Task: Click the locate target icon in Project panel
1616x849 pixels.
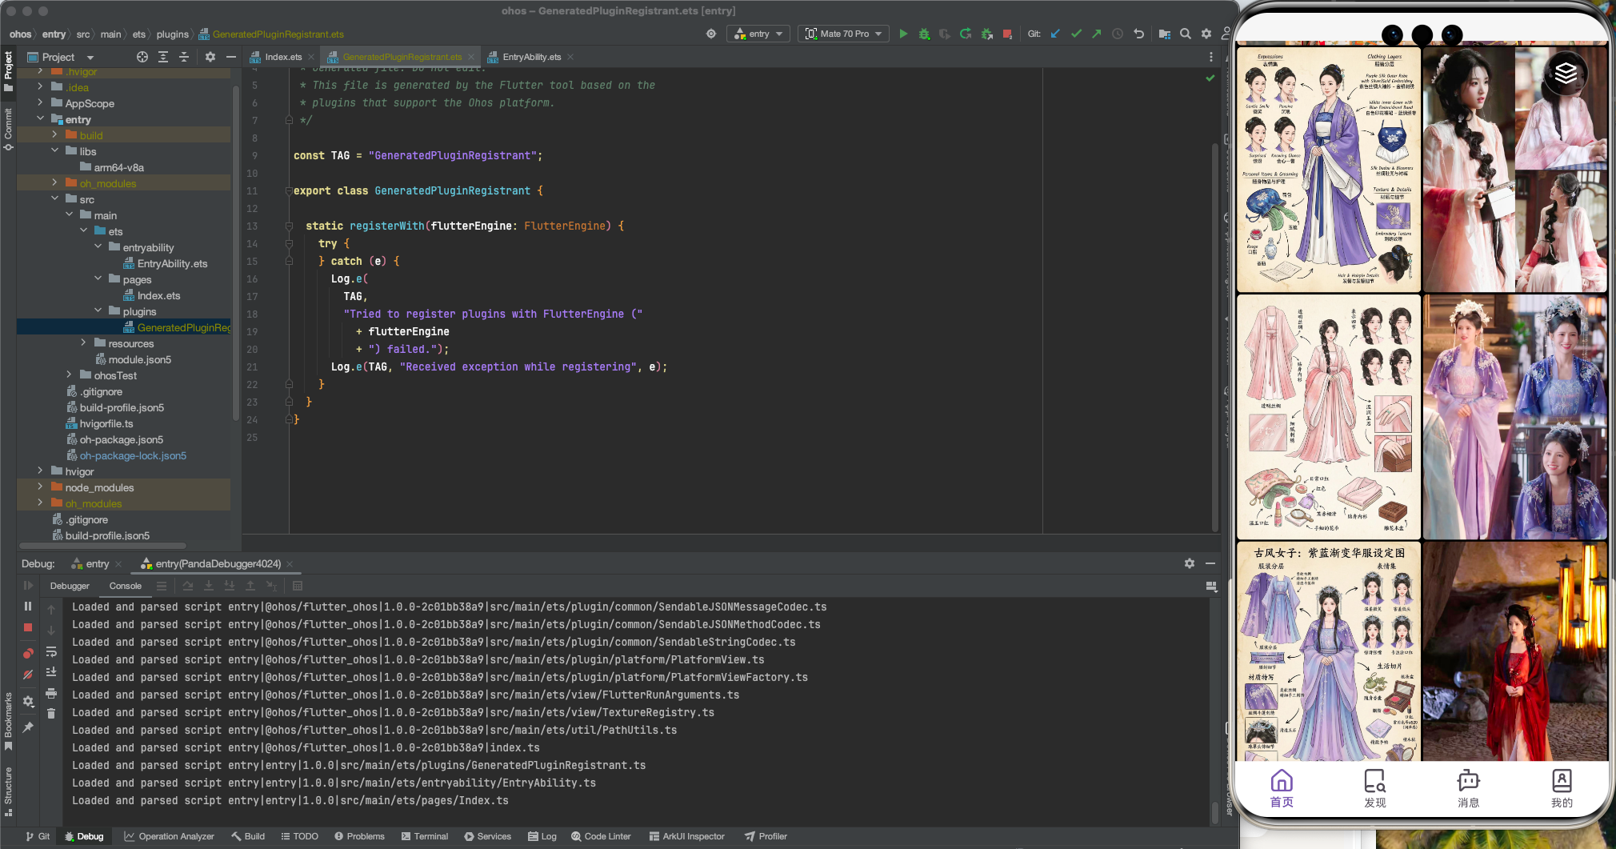Action: tap(142, 57)
